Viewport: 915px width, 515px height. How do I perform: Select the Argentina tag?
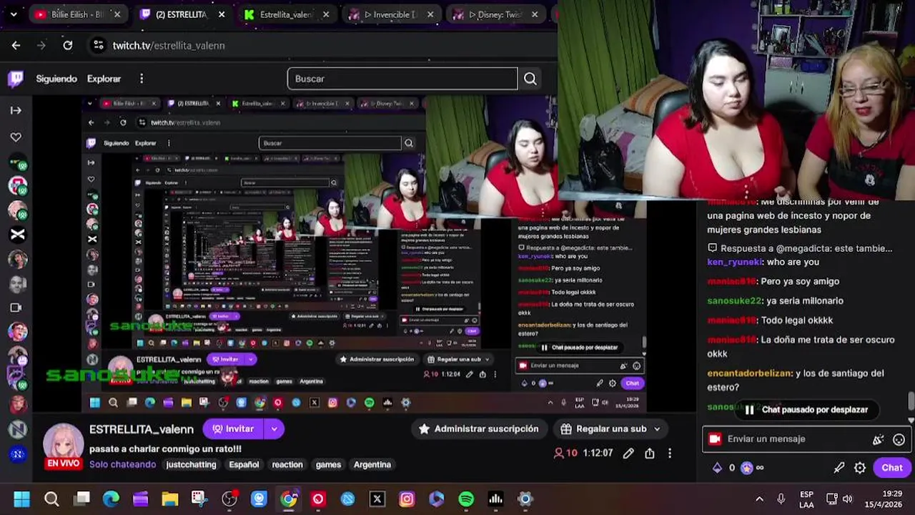[x=372, y=464]
